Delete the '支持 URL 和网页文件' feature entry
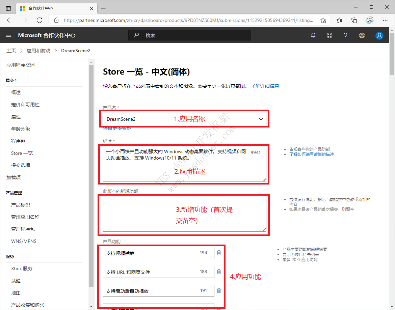 pyautogui.click(x=219, y=272)
